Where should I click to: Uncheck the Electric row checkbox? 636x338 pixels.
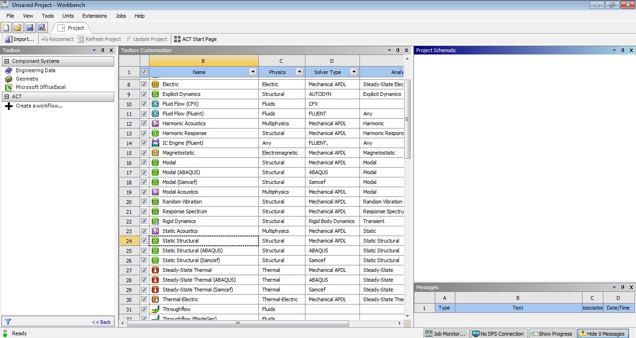tap(144, 84)
